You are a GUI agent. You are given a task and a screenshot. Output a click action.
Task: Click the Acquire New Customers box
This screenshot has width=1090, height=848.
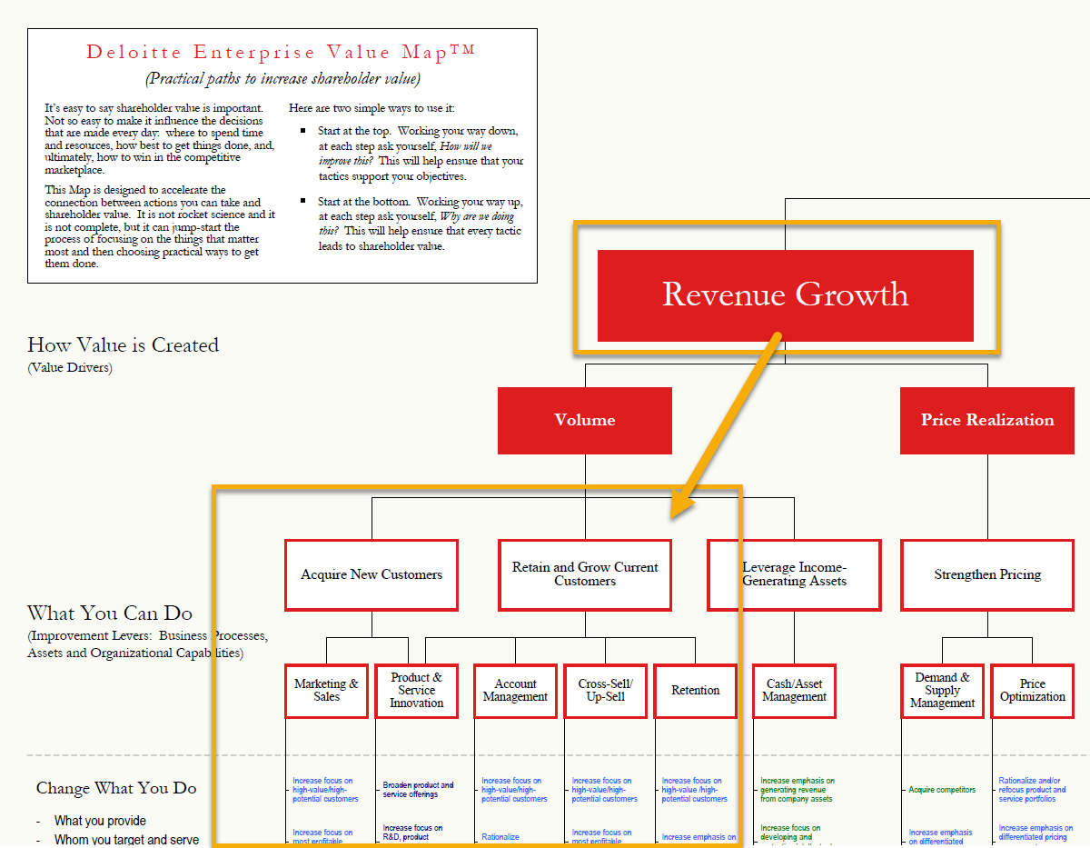[x=372, y=574]
